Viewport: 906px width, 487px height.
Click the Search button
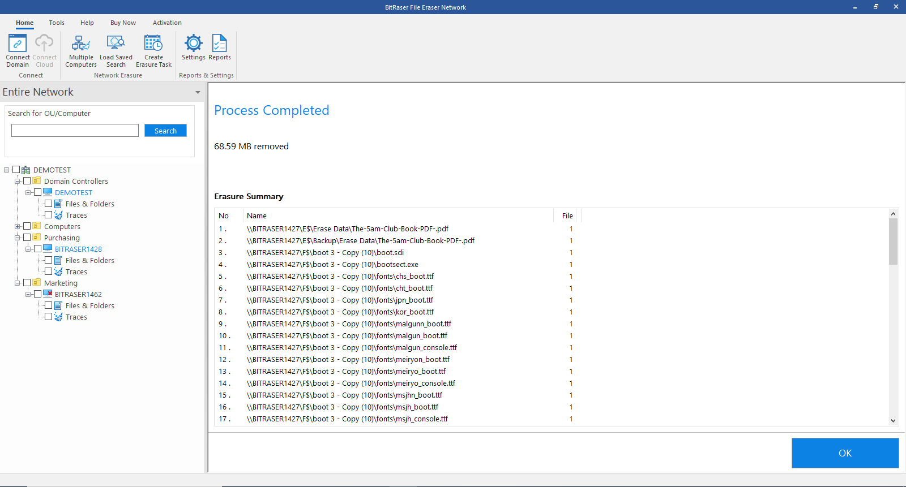165,131
